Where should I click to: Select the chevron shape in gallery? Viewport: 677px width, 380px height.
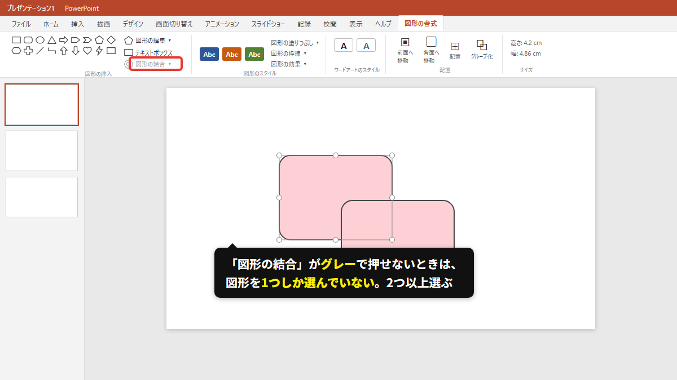87,40
